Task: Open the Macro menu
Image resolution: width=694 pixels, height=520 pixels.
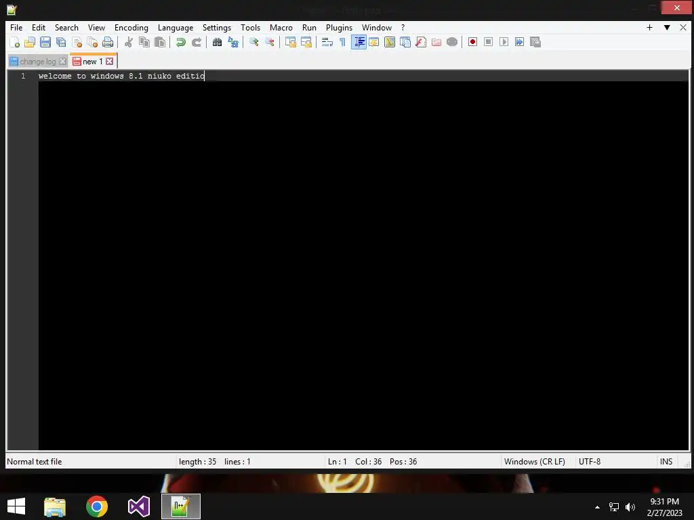Action: point(281,27)
